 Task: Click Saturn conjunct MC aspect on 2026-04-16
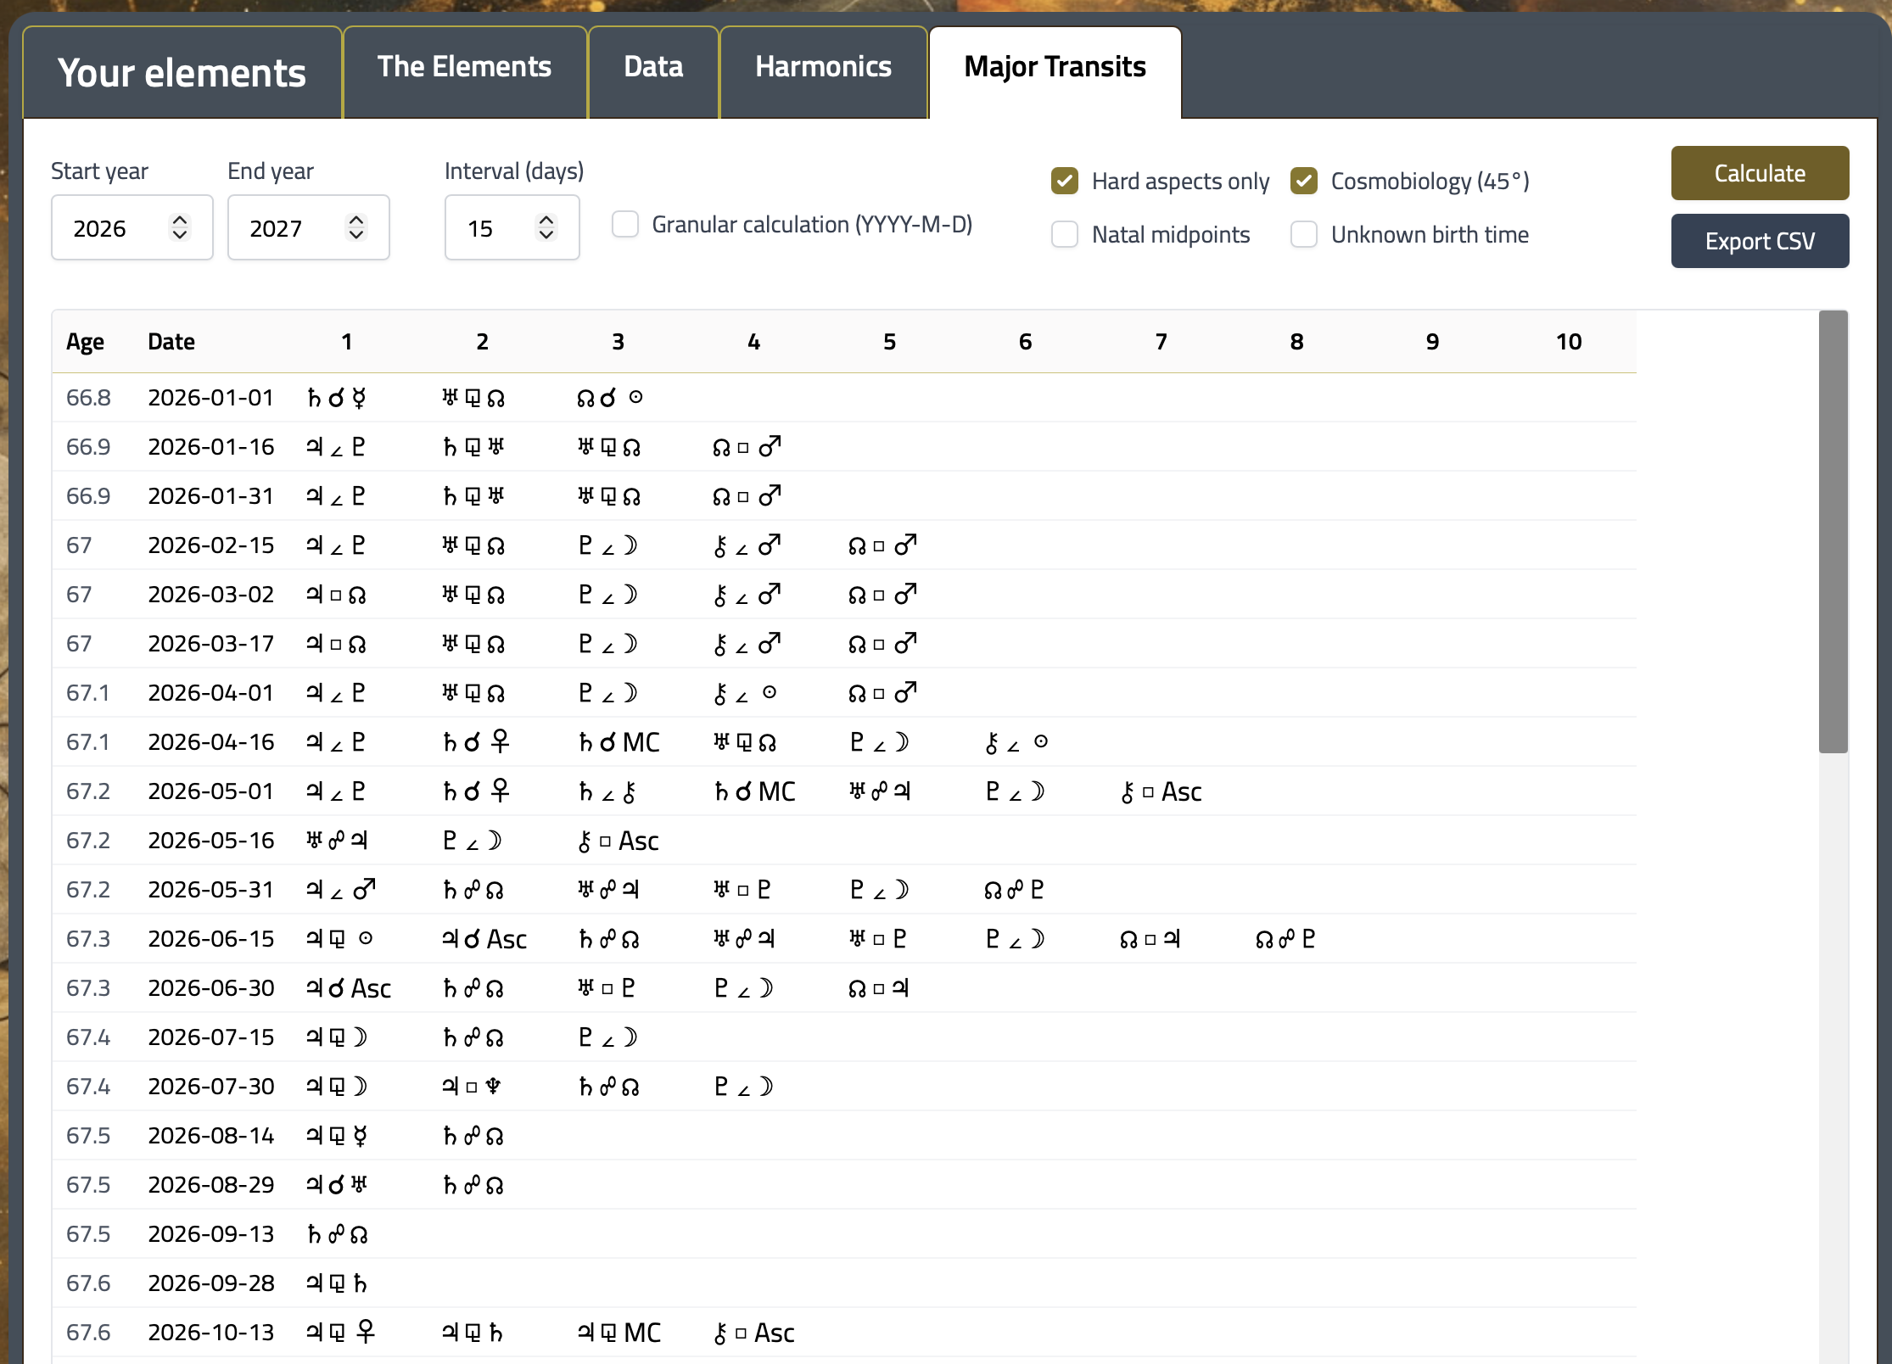click(x=619, y=742)
